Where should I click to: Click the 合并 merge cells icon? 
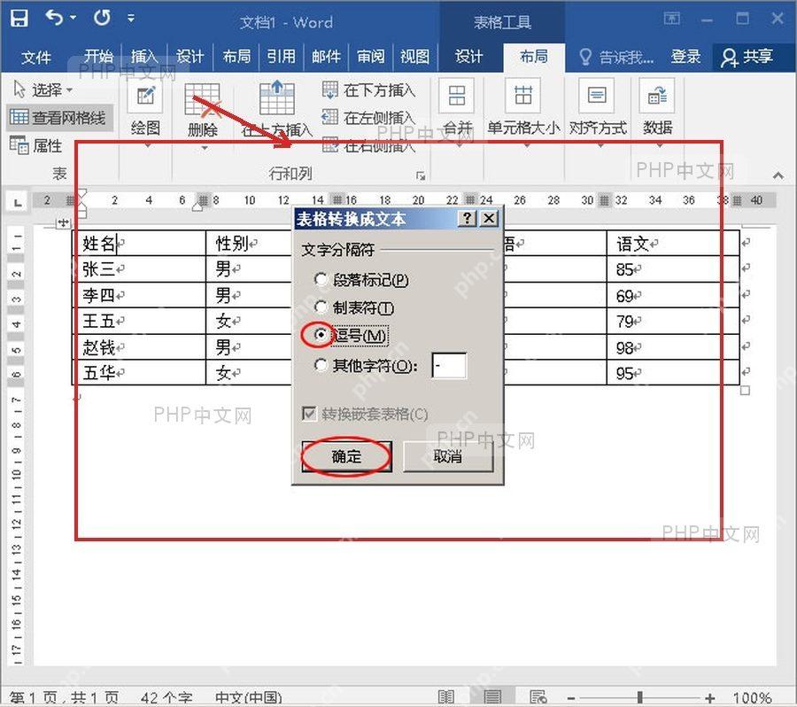(x=456, y=95)
